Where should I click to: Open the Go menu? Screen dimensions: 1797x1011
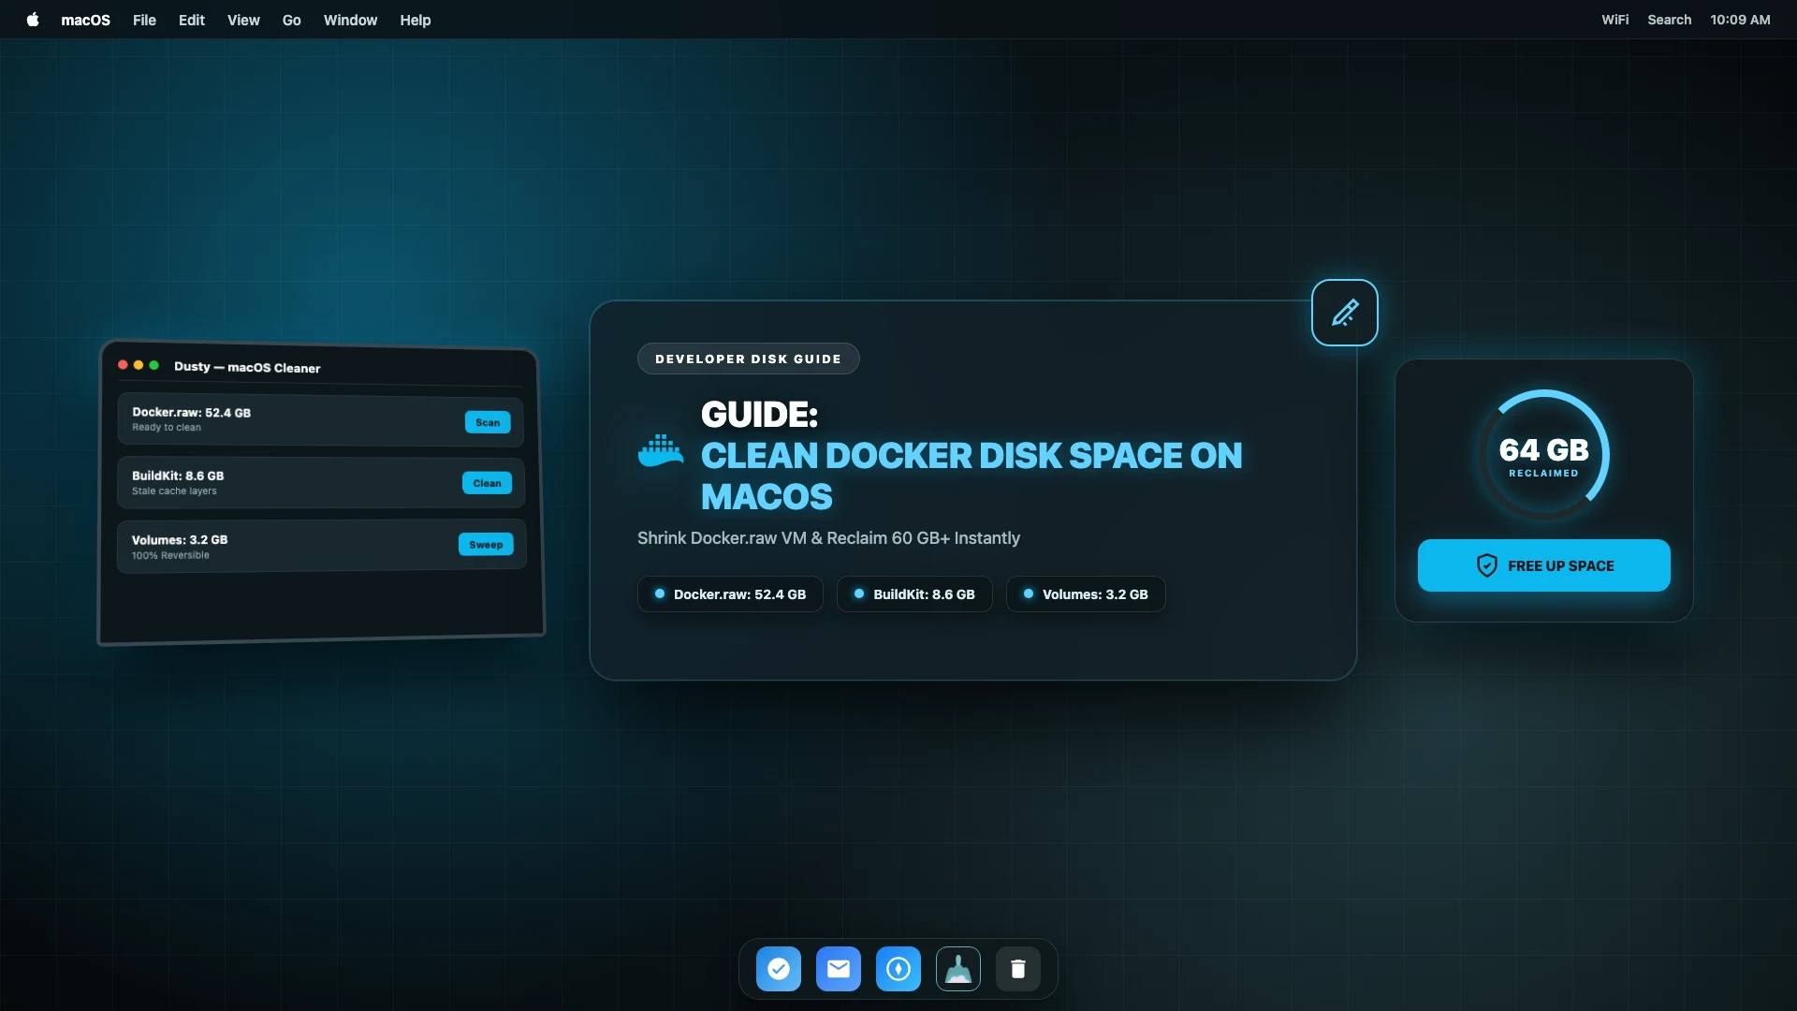[291, 20]
